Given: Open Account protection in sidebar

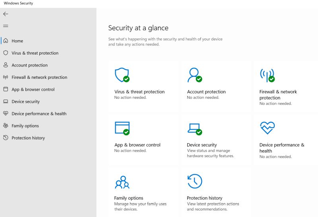Looking at the screenshot, I should [48, 65].
